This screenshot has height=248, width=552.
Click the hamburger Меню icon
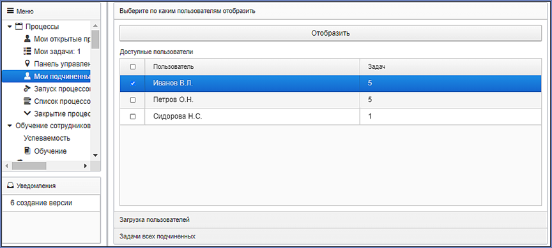click(11, 11)
